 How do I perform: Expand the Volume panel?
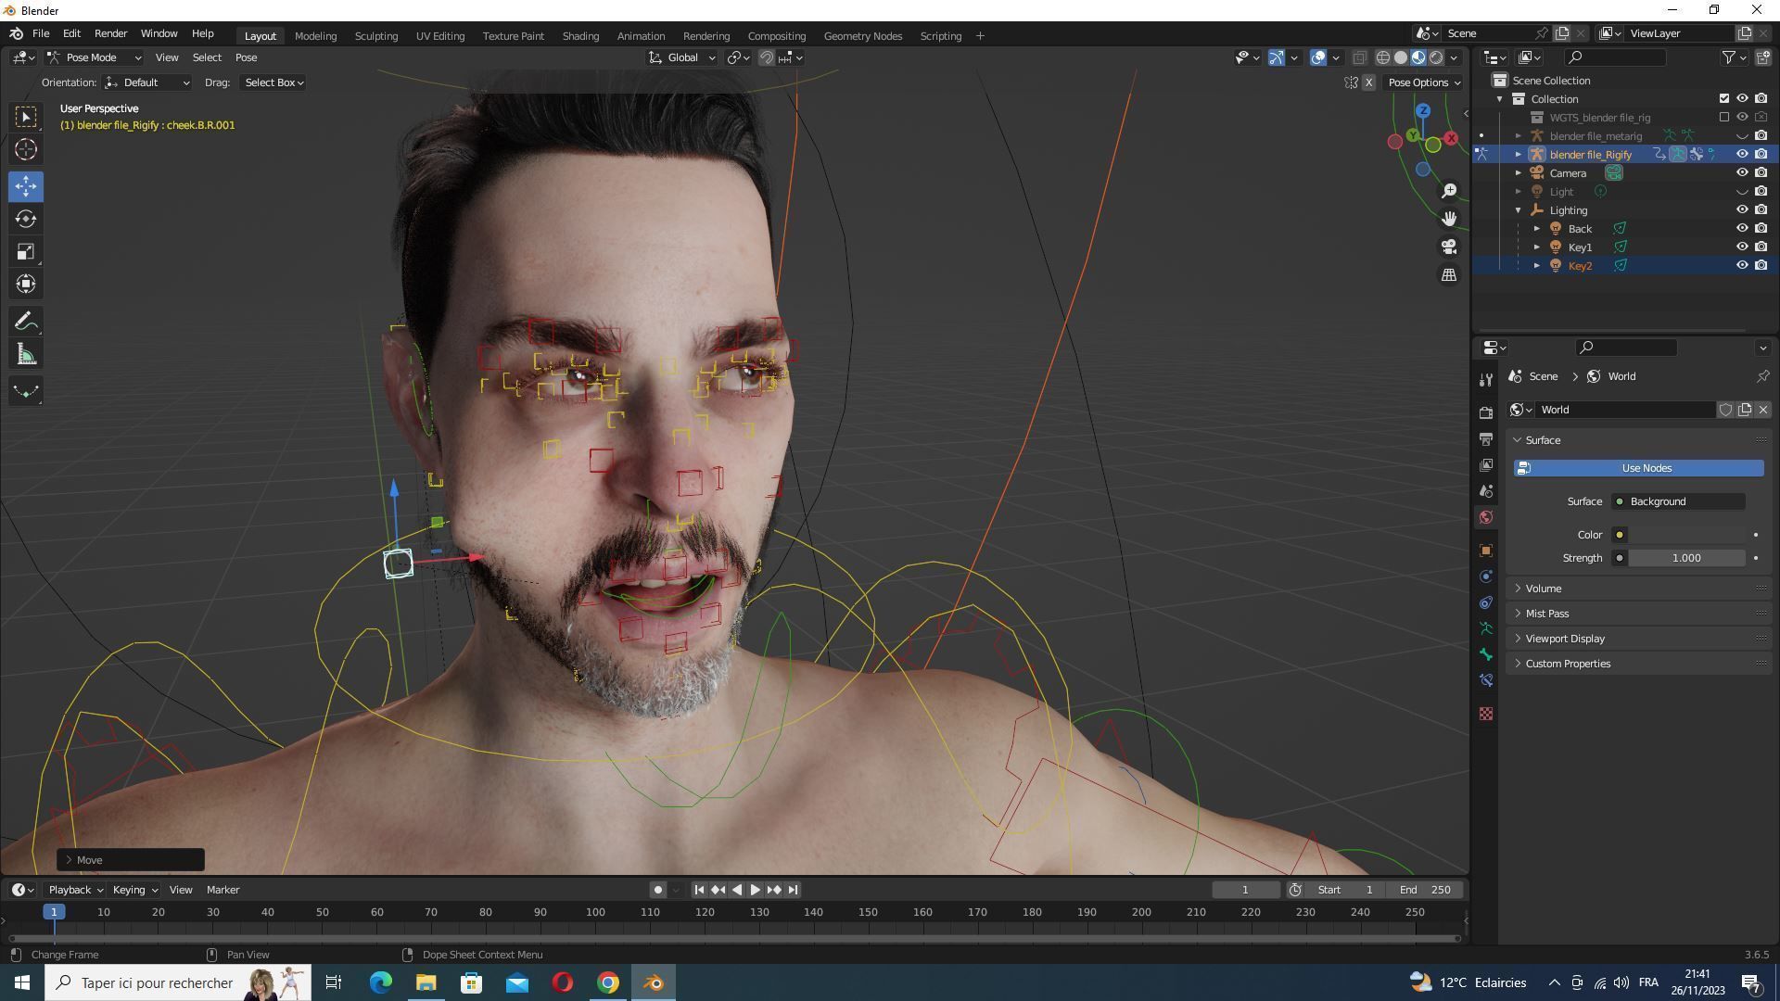pyautogui.click(x=1544, y=589)
